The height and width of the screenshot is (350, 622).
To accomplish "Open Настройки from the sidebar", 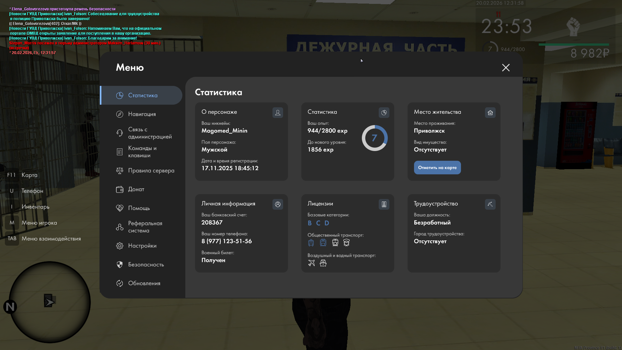I will tap(142, 246).
